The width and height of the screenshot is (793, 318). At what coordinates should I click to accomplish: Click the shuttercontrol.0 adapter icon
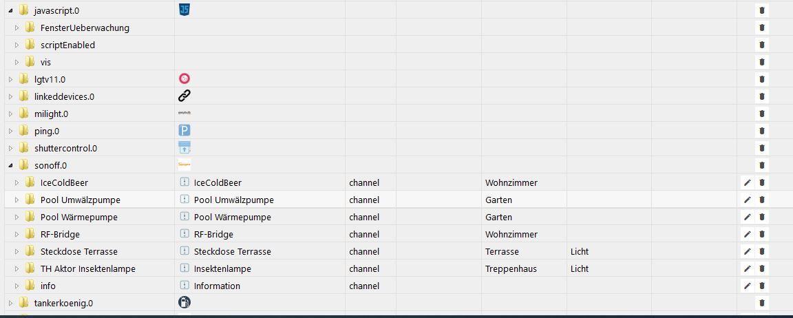184,147
